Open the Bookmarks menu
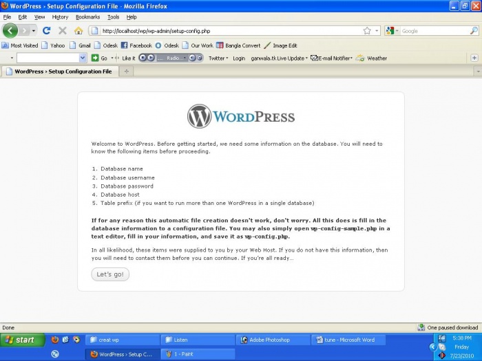The width and height of the screenshot is (482, 361). 88,17
